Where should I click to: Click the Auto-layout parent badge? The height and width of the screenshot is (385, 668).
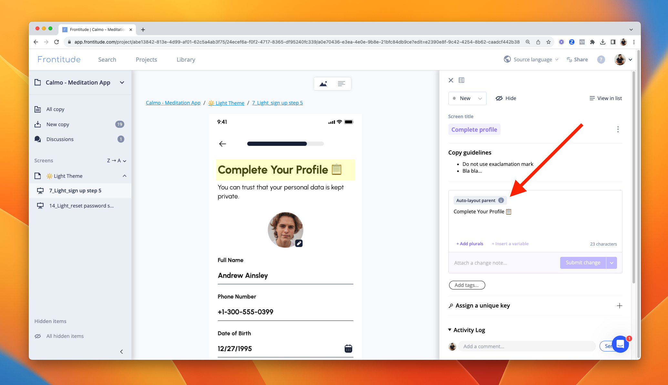480,200
